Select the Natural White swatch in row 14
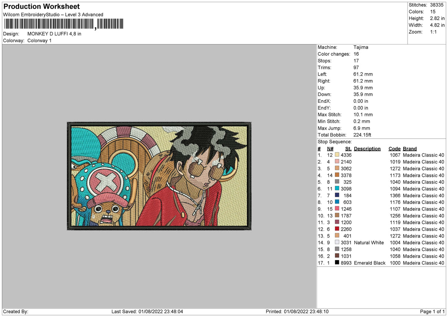This screenshot has width=448, height=317. coord(337,243)
